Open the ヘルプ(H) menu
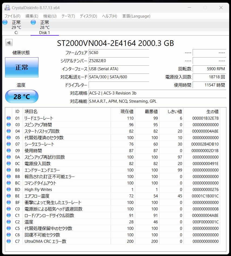Screen dimensions: 231x256 pyautogui.click(x=110, y=16)
